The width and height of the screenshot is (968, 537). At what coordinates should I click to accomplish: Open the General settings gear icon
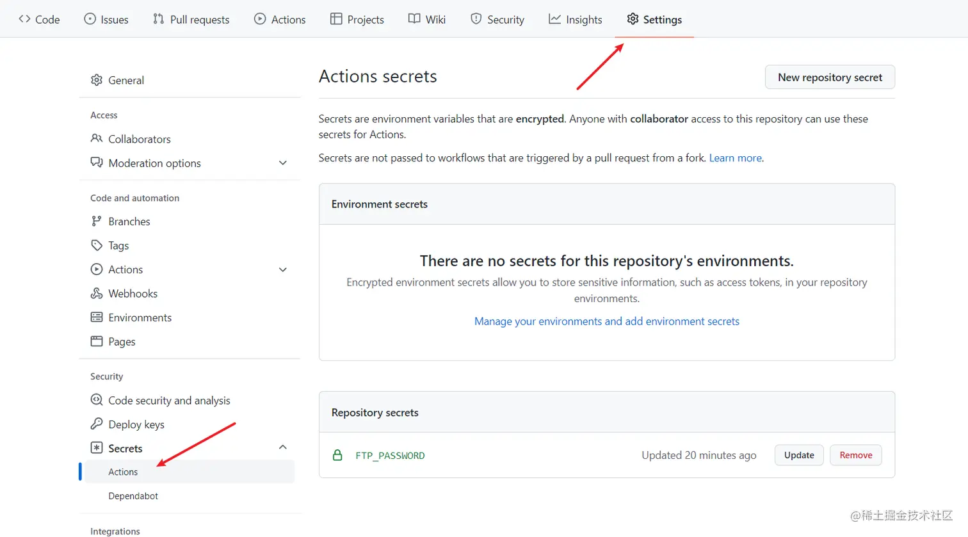96,79
